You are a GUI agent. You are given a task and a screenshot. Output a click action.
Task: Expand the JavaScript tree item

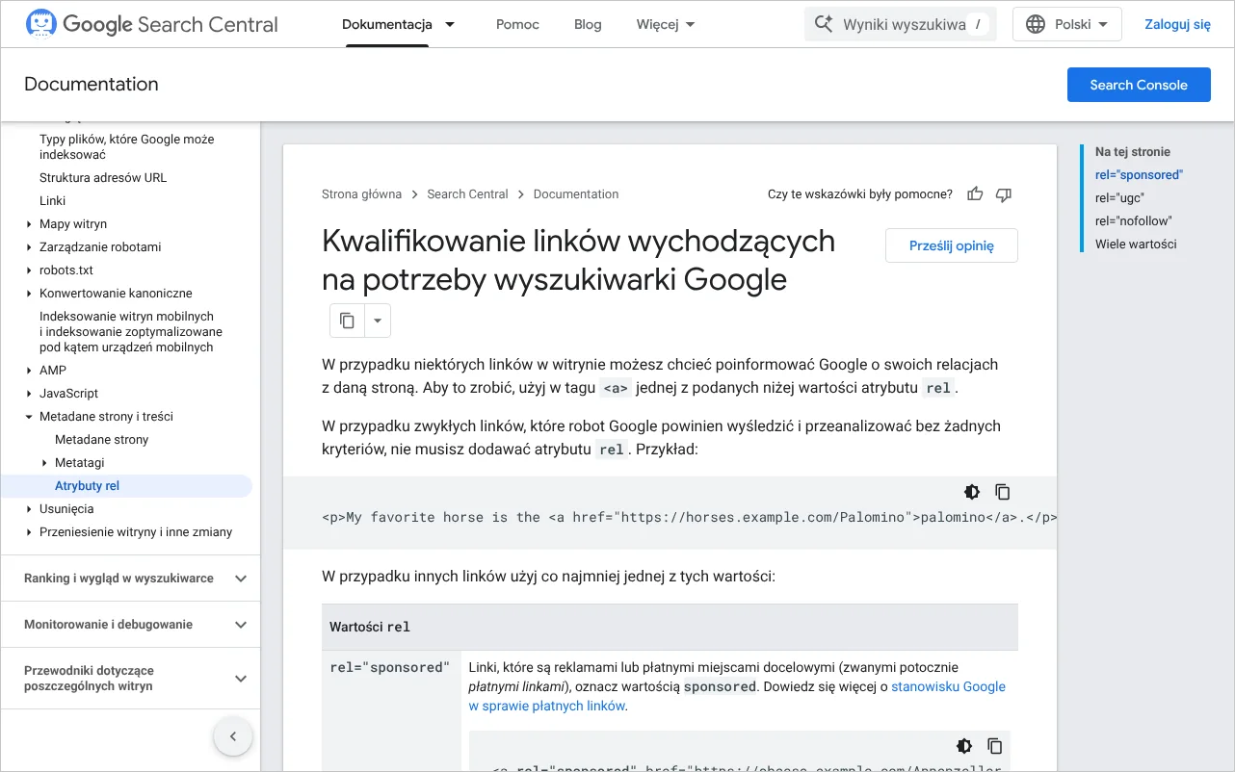coord(29,394)
